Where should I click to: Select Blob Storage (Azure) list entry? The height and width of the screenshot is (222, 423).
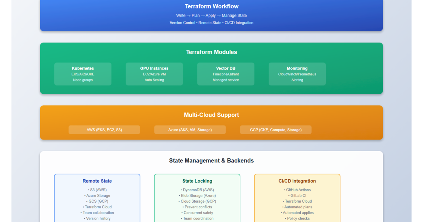(197, 196)
